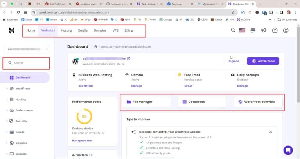
Task: Open the WordPress Admin Panel button
Action: 263,61
